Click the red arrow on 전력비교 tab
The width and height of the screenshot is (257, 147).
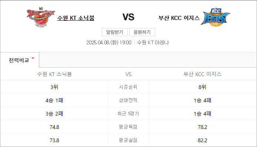pyautogui.click(x=33, y=58)
